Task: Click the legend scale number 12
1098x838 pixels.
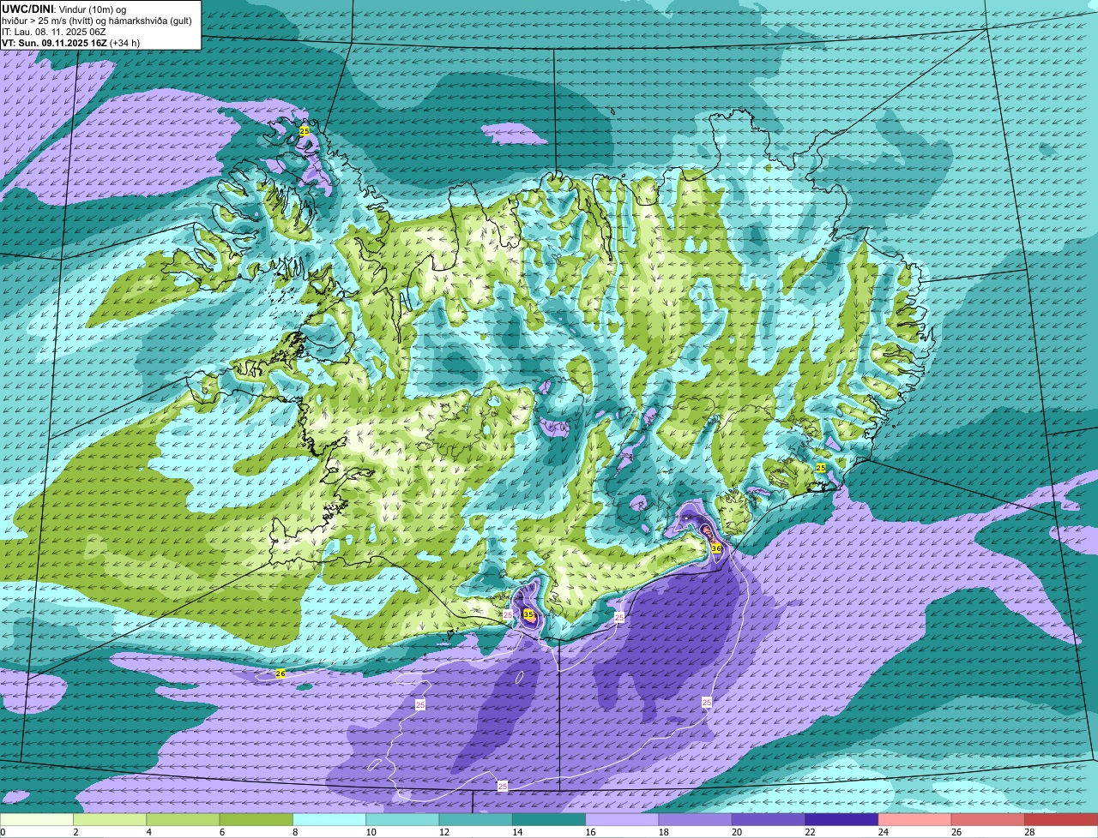Action: pyautogui.click(x=443, y=832)
